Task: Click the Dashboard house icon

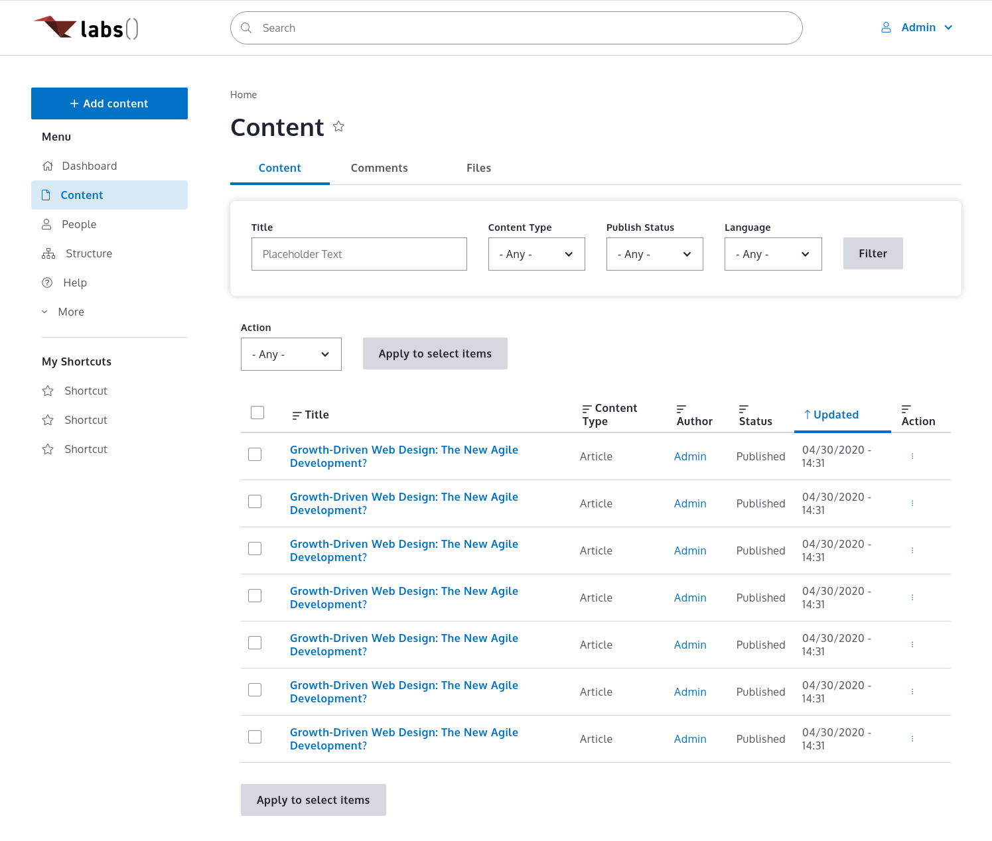Action: click(48, 166)
